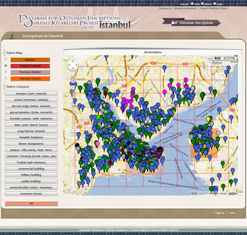
Task: Filter by memorial pillar category
Action: point(31,188)
